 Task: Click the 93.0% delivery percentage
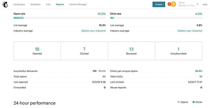[102, 71]
